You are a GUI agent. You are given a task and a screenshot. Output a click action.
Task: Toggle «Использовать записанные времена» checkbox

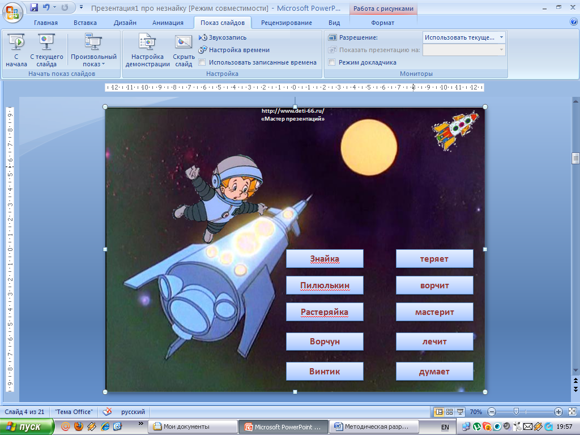(x=202, y=62)
